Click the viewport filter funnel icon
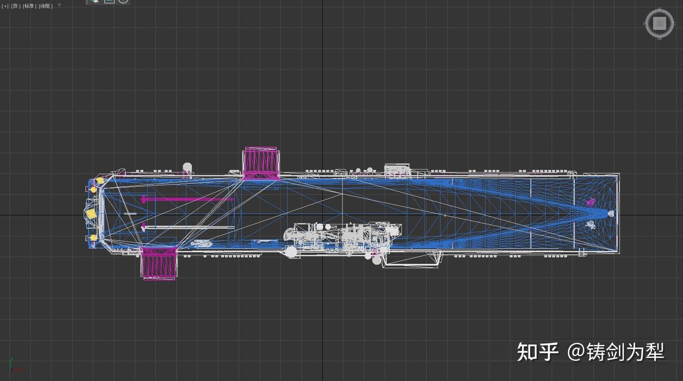The width and height of the screenshot is (683, 381). tap(59, 6)
